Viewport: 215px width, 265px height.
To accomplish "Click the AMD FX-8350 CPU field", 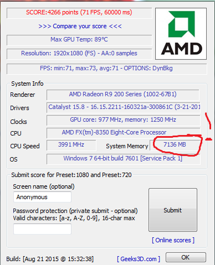I will click(x=123, y=133).
